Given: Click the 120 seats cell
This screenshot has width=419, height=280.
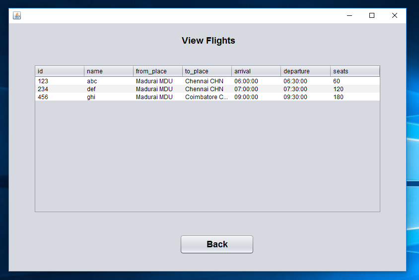Looking at the screenshot, I should [355, 89].
